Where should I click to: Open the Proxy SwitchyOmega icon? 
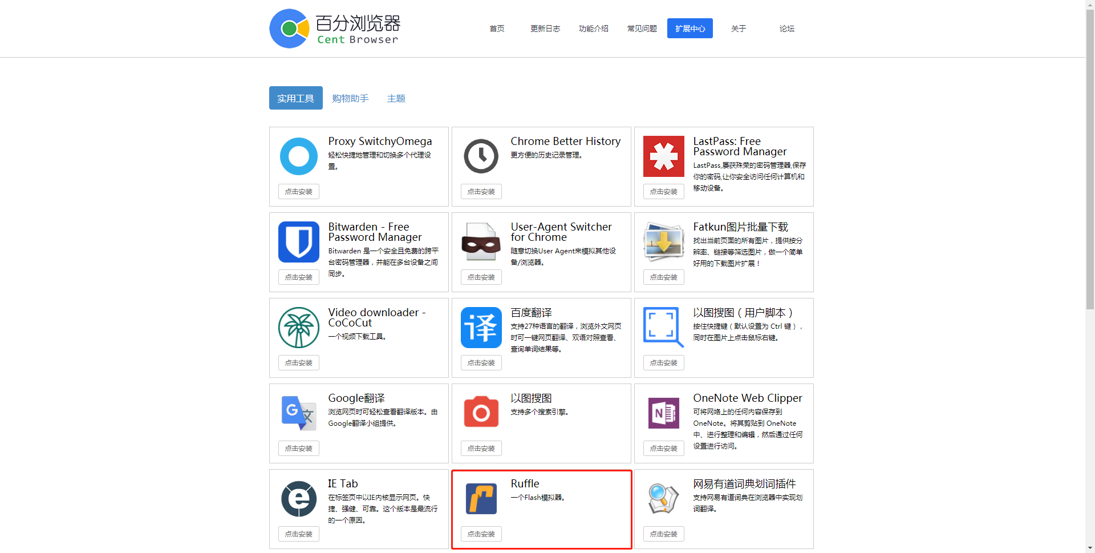click(x=299, y=156)
